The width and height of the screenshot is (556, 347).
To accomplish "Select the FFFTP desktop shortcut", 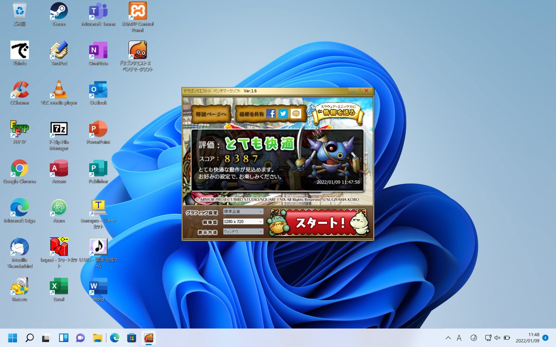I will [x=19, y=132].
